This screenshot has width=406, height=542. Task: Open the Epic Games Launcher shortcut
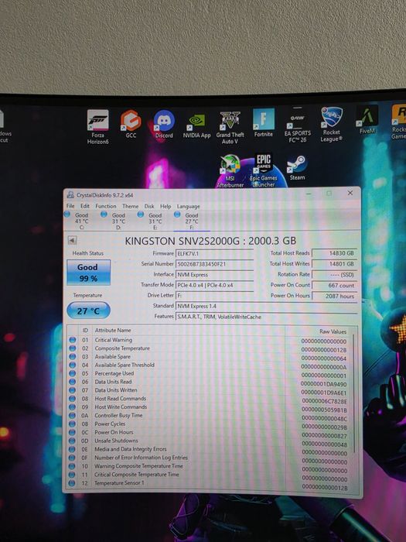[x=264, y=170]
